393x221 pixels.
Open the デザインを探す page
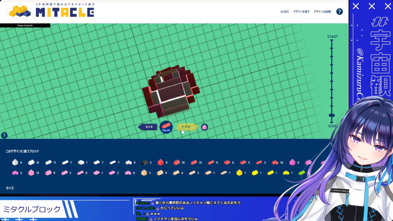point(301,12)
